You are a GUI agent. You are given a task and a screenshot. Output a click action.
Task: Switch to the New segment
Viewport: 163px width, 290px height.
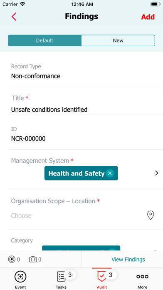118,40
